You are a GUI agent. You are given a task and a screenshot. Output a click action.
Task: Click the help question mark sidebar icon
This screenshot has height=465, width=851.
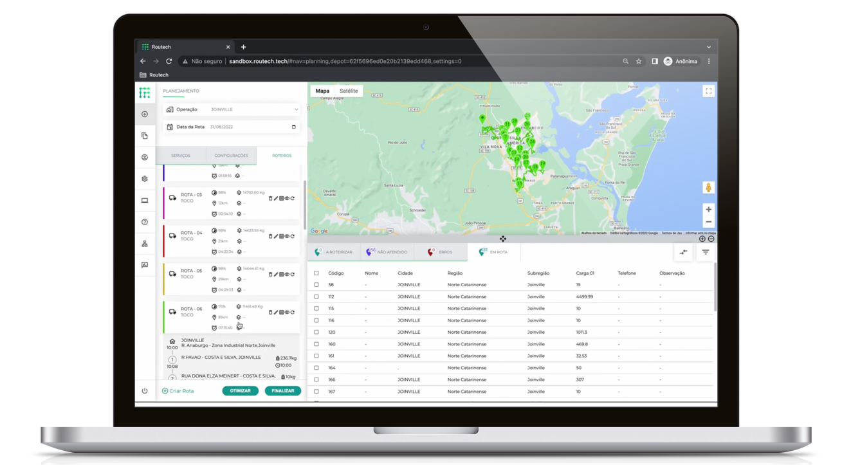coord(145,222)
